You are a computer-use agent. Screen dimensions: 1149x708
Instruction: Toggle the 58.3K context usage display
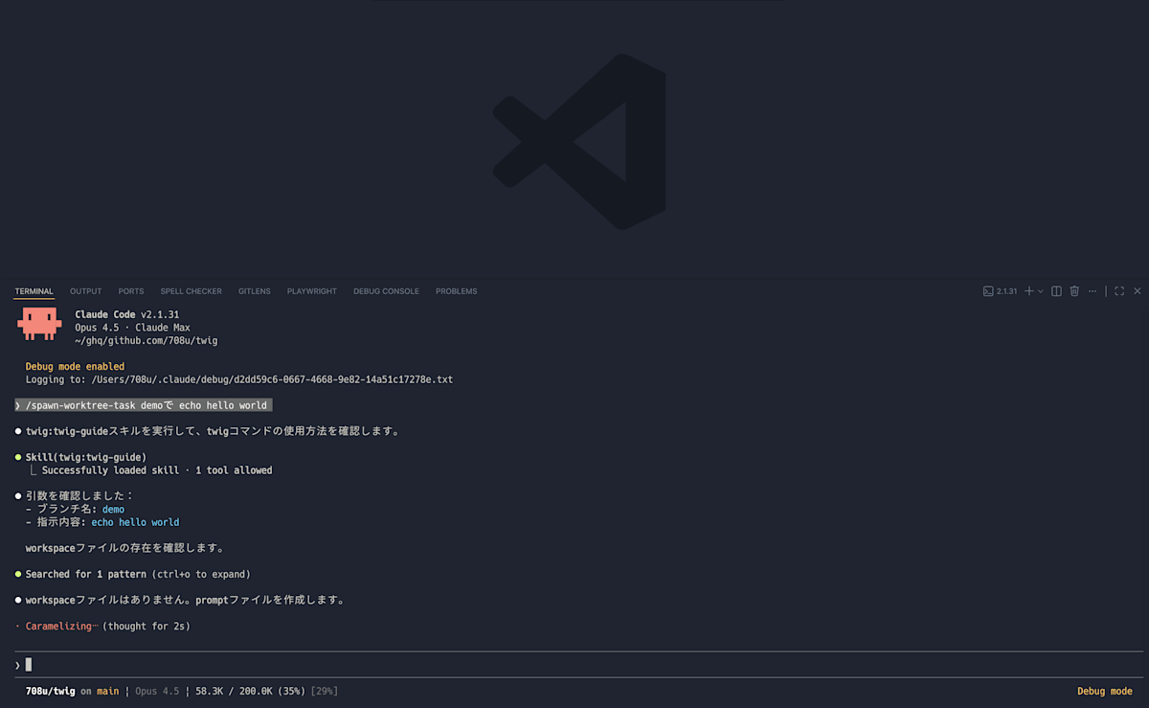point(210,691)
